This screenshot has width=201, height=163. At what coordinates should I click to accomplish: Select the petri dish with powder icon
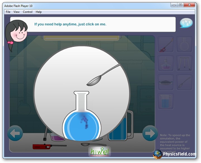[166, 82]
